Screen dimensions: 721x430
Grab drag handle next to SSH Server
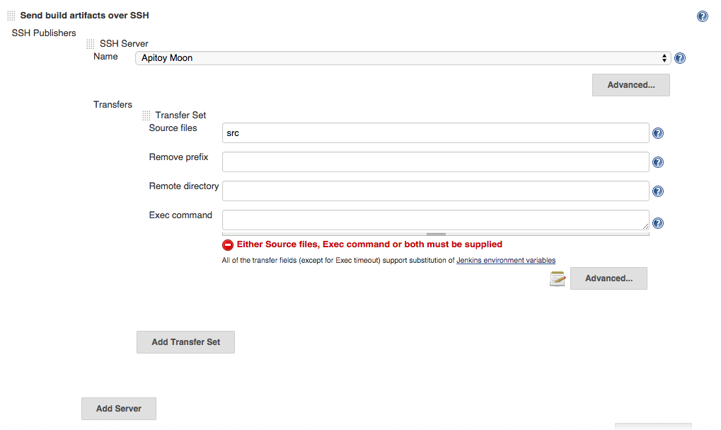pos(91,44)
